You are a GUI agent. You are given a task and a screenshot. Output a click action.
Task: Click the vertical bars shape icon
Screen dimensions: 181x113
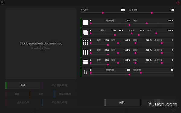[86, 52]
